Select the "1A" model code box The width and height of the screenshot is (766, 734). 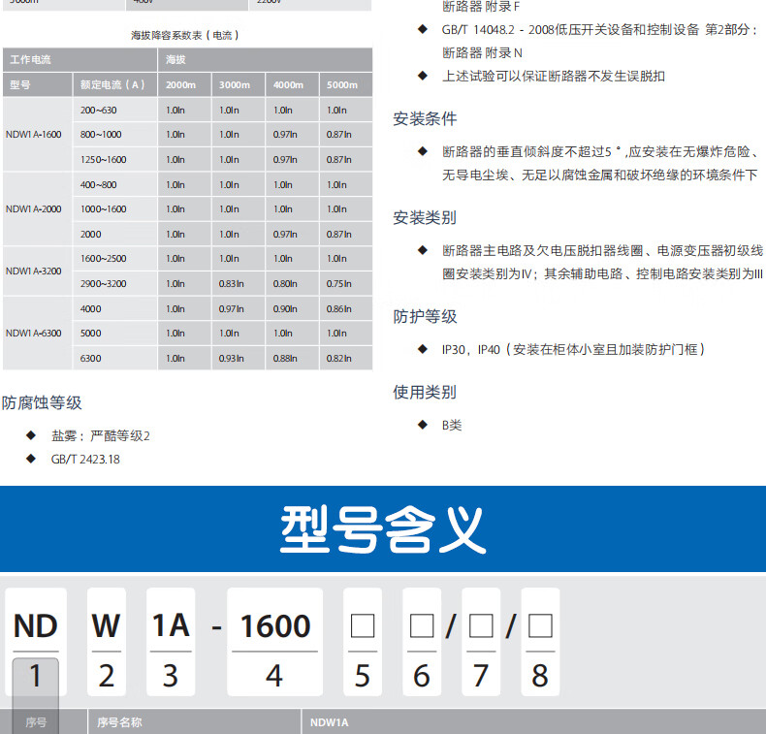click(171, 626)
